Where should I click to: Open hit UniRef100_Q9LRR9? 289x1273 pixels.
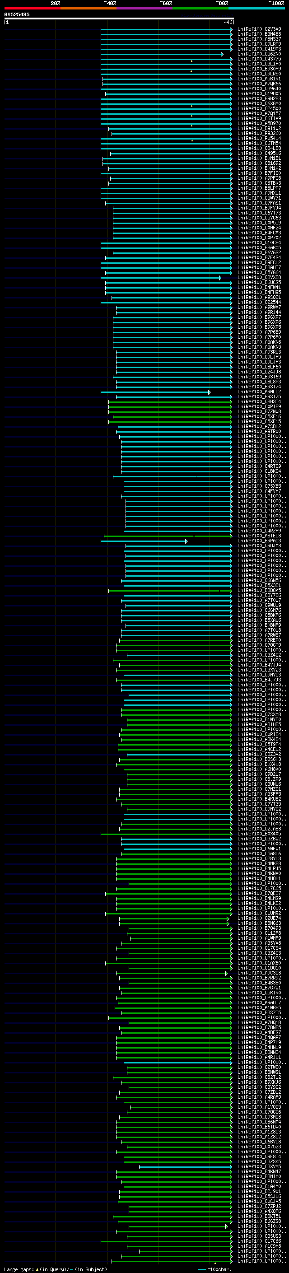click(259, 44)
